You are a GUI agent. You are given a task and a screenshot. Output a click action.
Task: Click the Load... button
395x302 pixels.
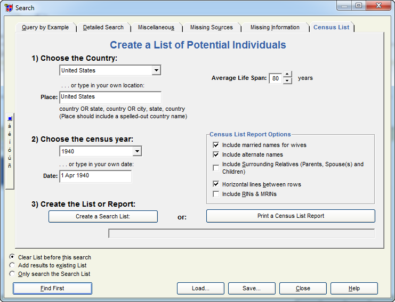pyautogui.click(x=200, y=288)
